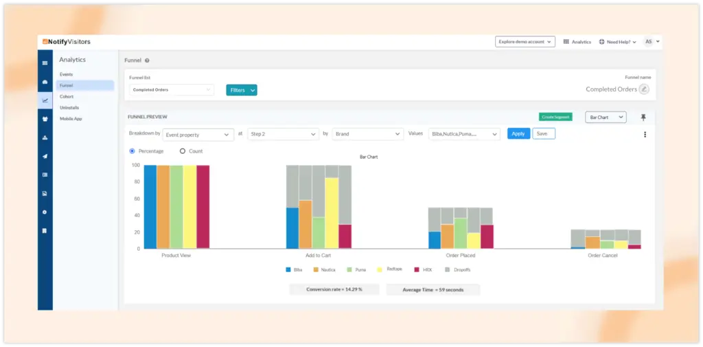Select the Percentage radio button
Viewport: 703px width, 347px height.
(x=132, y=151)
